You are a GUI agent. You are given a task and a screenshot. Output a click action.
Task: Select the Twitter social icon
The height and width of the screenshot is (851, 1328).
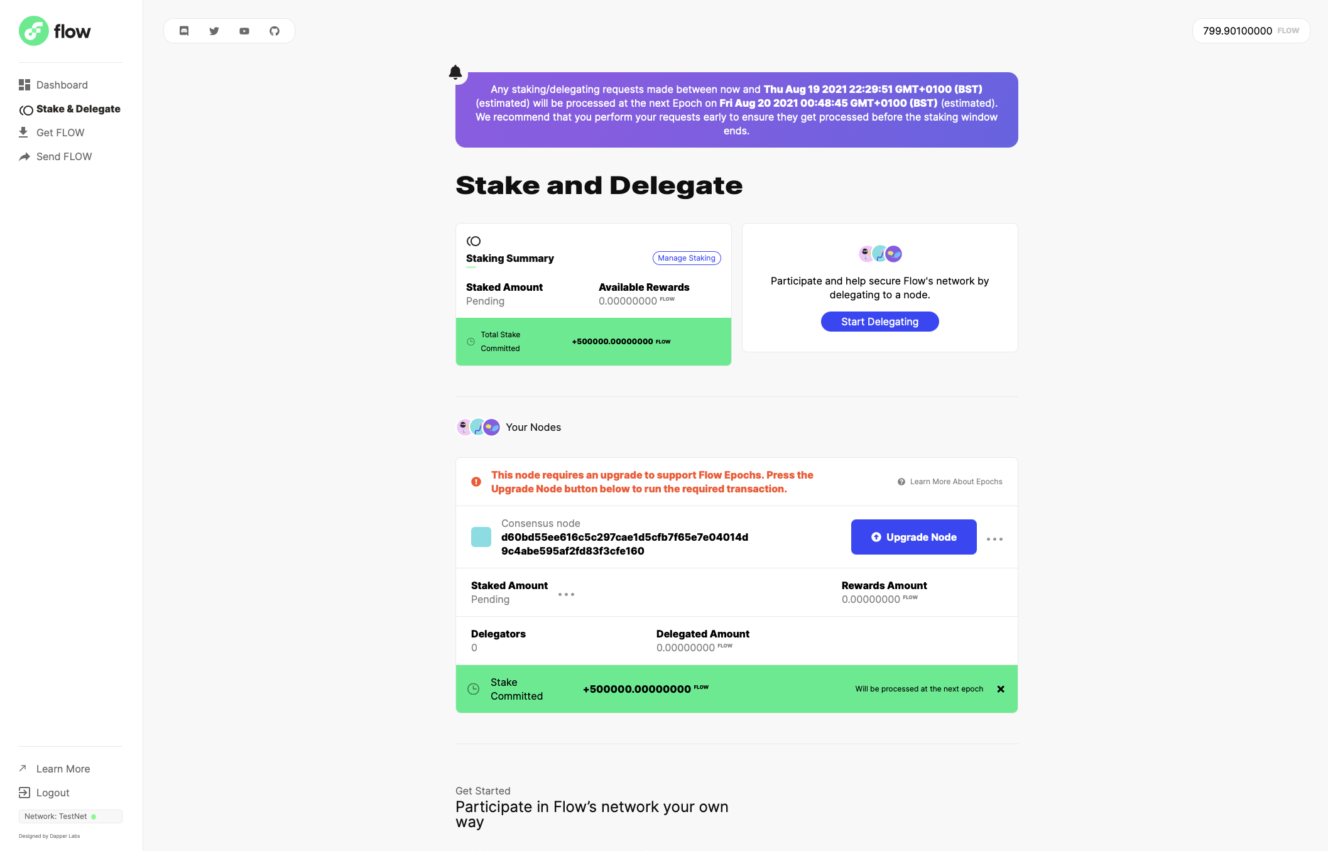pyautogui.click(x=214, y=30)
